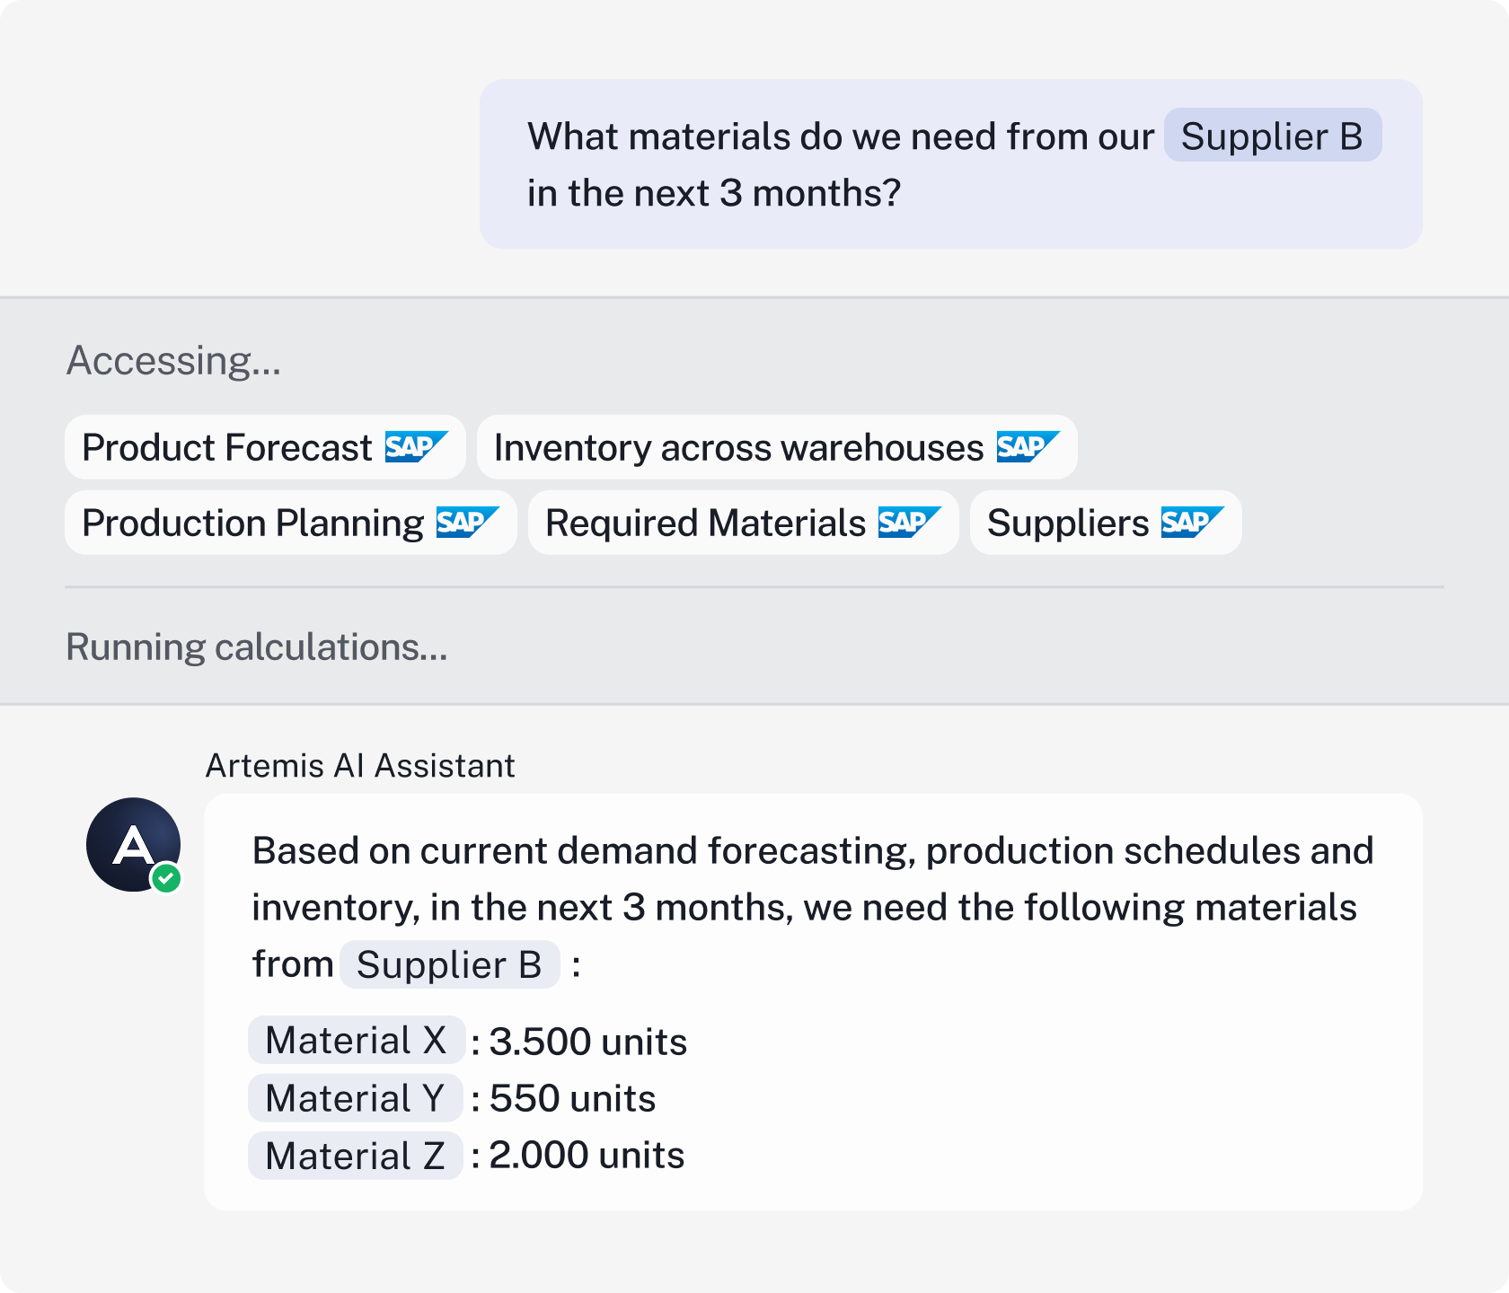Click the Supplier B tag in the answer
This screenshot has height=1293, width=1509.
[449, 964]
